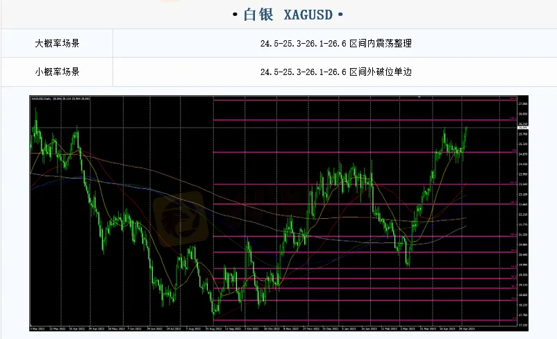Select the 小概率场景 row label
This screenshot has height=339, width=557.
(57, 72)
